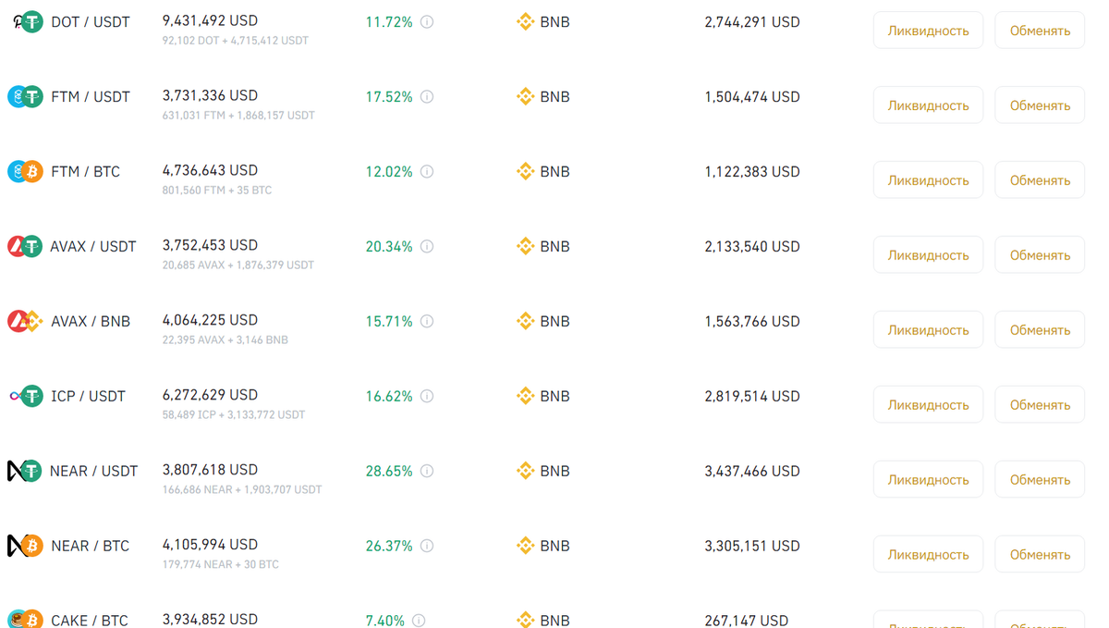Click info icon next to 11.72% APY
The width and height of the screenshot is (1109, 628).
click(x=427, y=21)
